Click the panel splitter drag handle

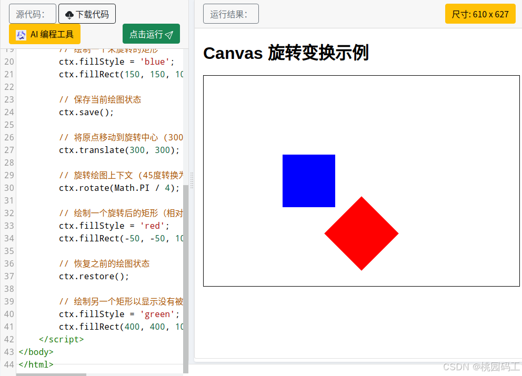192,180
